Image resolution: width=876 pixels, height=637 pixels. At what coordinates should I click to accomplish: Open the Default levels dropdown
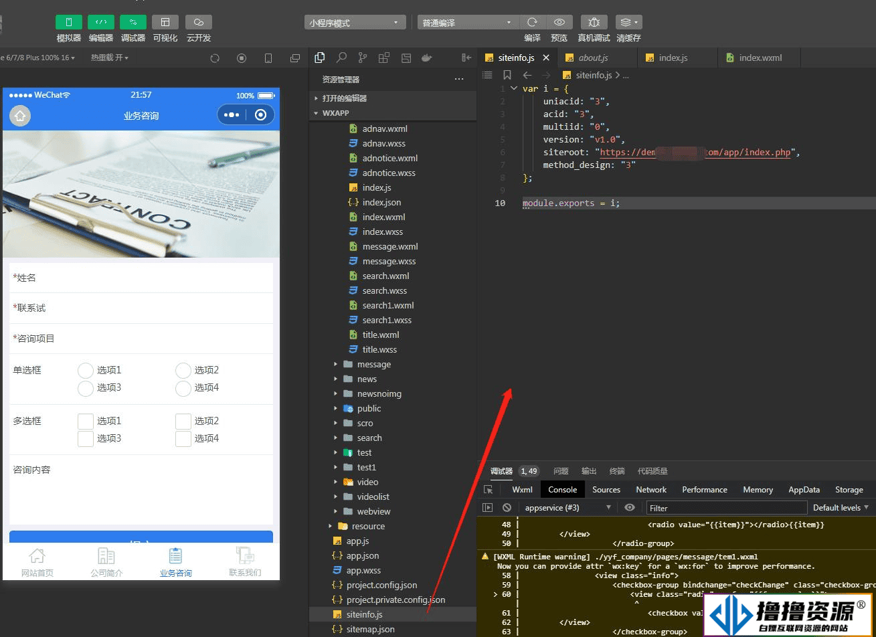click(x=841, y=508)
